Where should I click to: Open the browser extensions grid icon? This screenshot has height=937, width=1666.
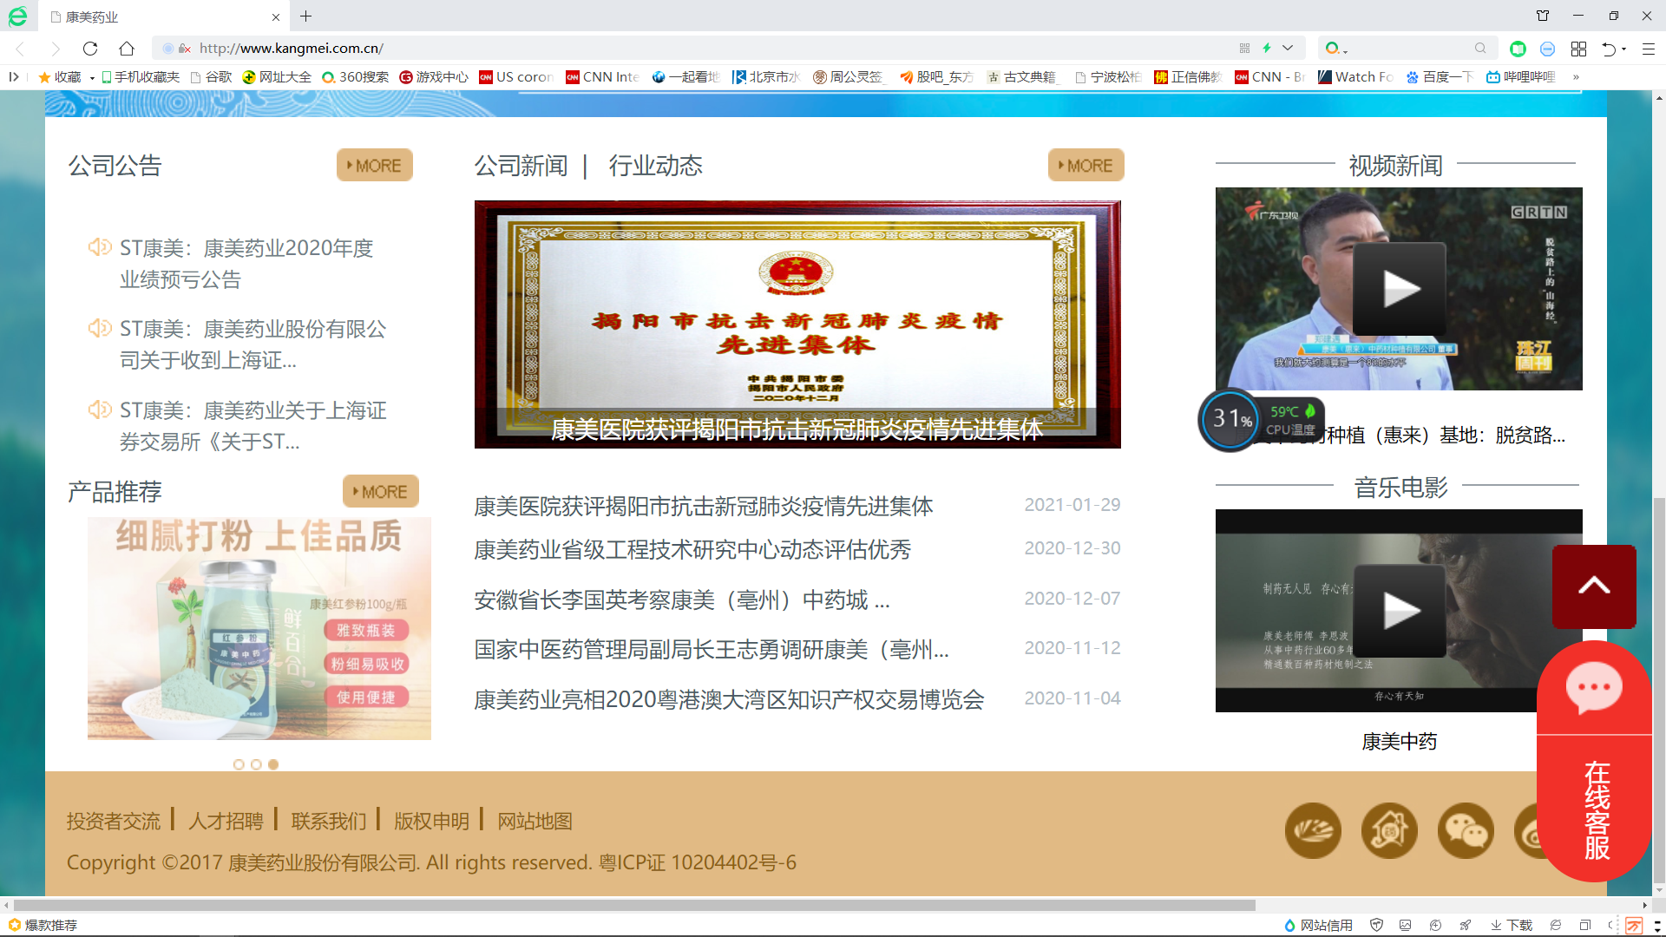[x=1578, y=49]
